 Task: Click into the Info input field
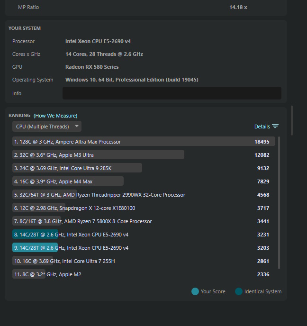(172, 93)
